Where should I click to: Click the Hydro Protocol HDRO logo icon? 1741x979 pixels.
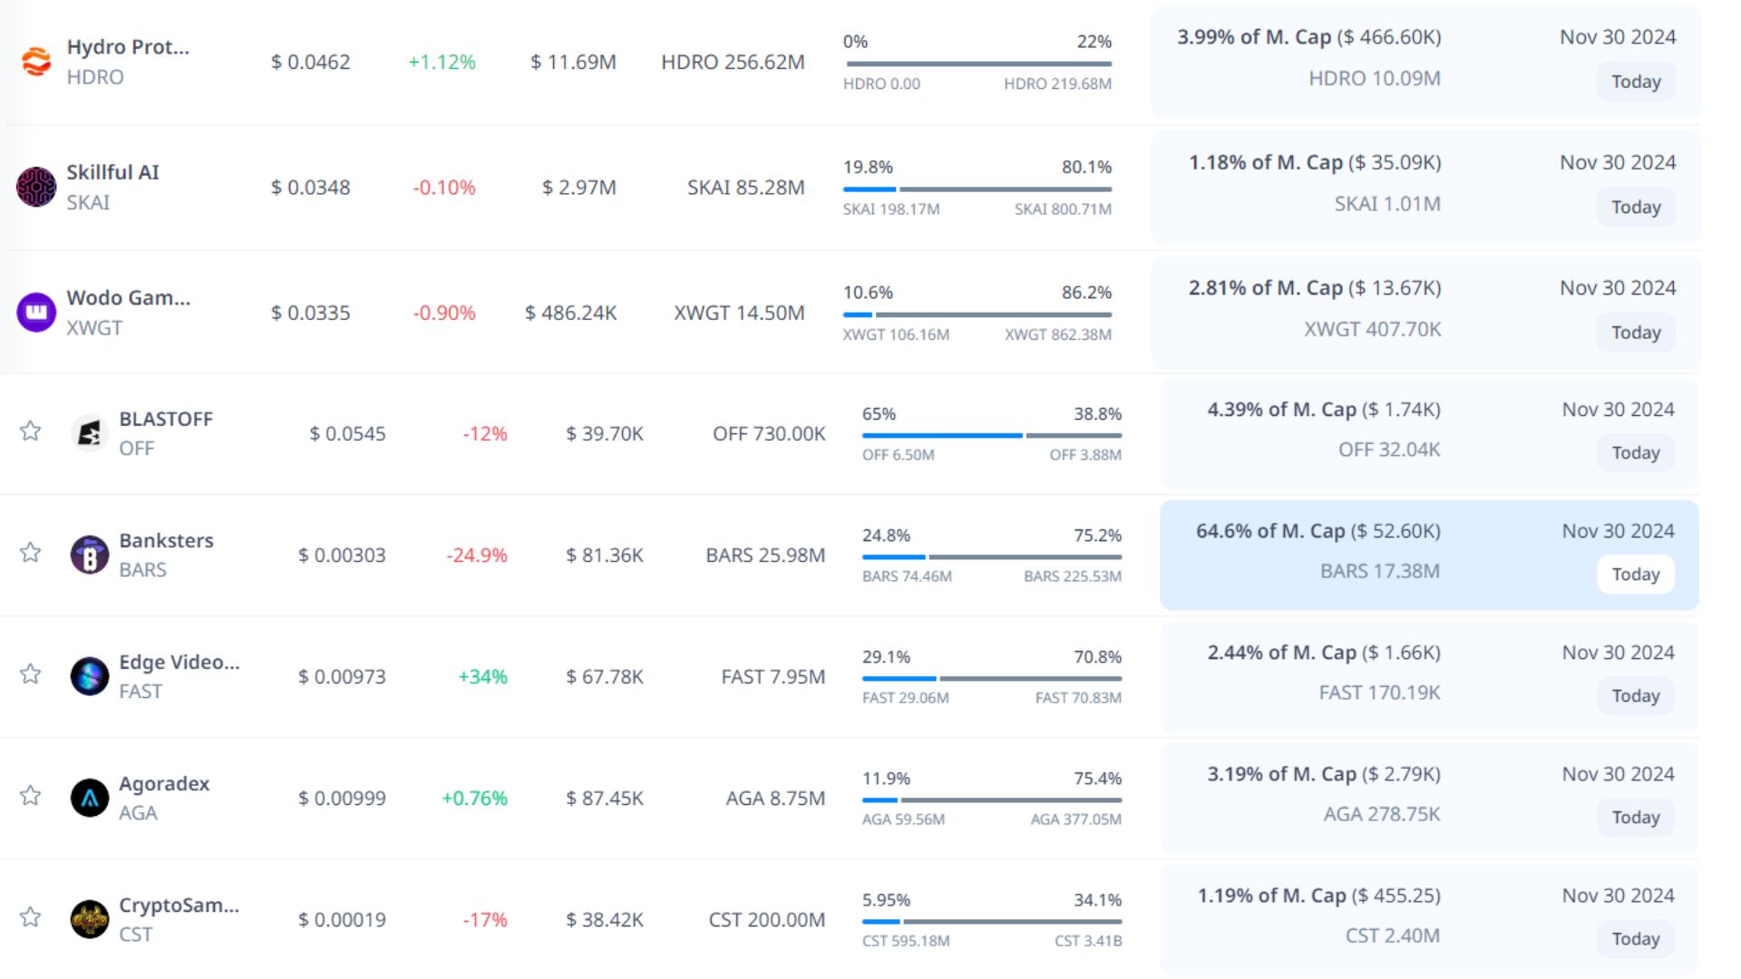coord(36,62)
